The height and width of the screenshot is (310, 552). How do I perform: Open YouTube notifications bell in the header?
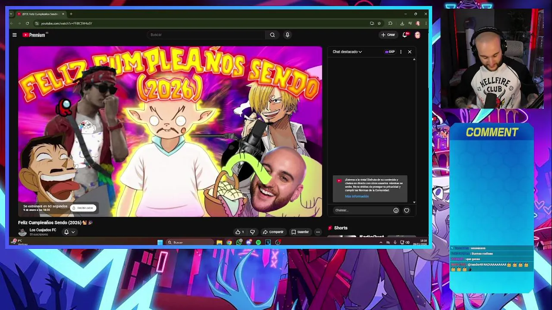tap(405, 35)
